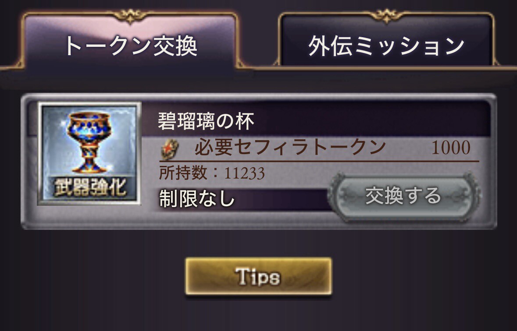Tap the blue chalice item thumbnail
The image size is (517, 331).
click(x=89, y=153)
